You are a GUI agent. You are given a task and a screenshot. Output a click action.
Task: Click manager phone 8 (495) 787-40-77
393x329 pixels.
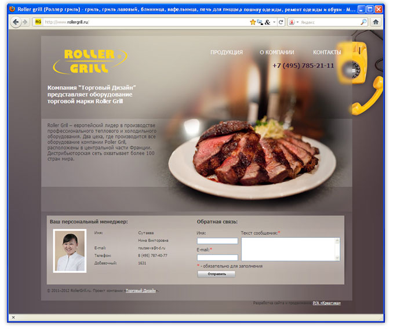tap(152, 255)
